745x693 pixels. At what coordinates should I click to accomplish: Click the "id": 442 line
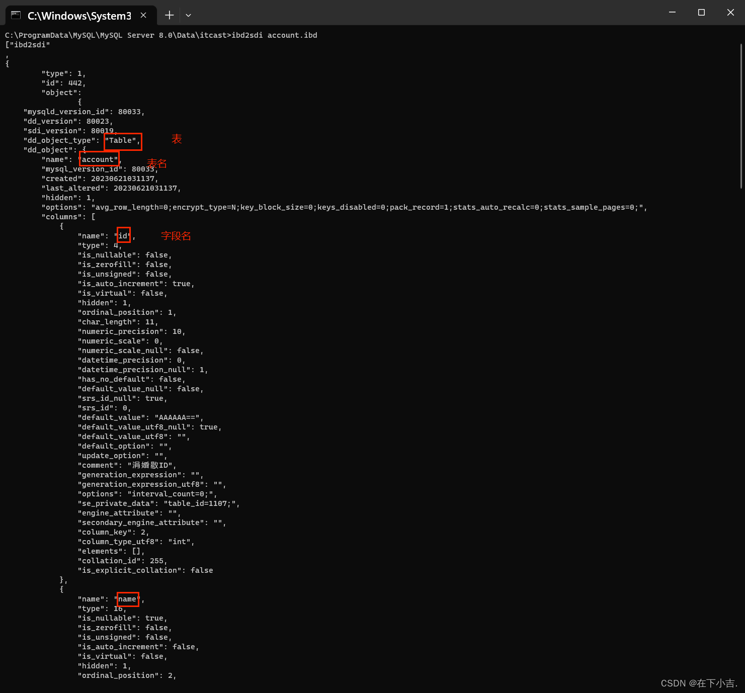[63, 83]
